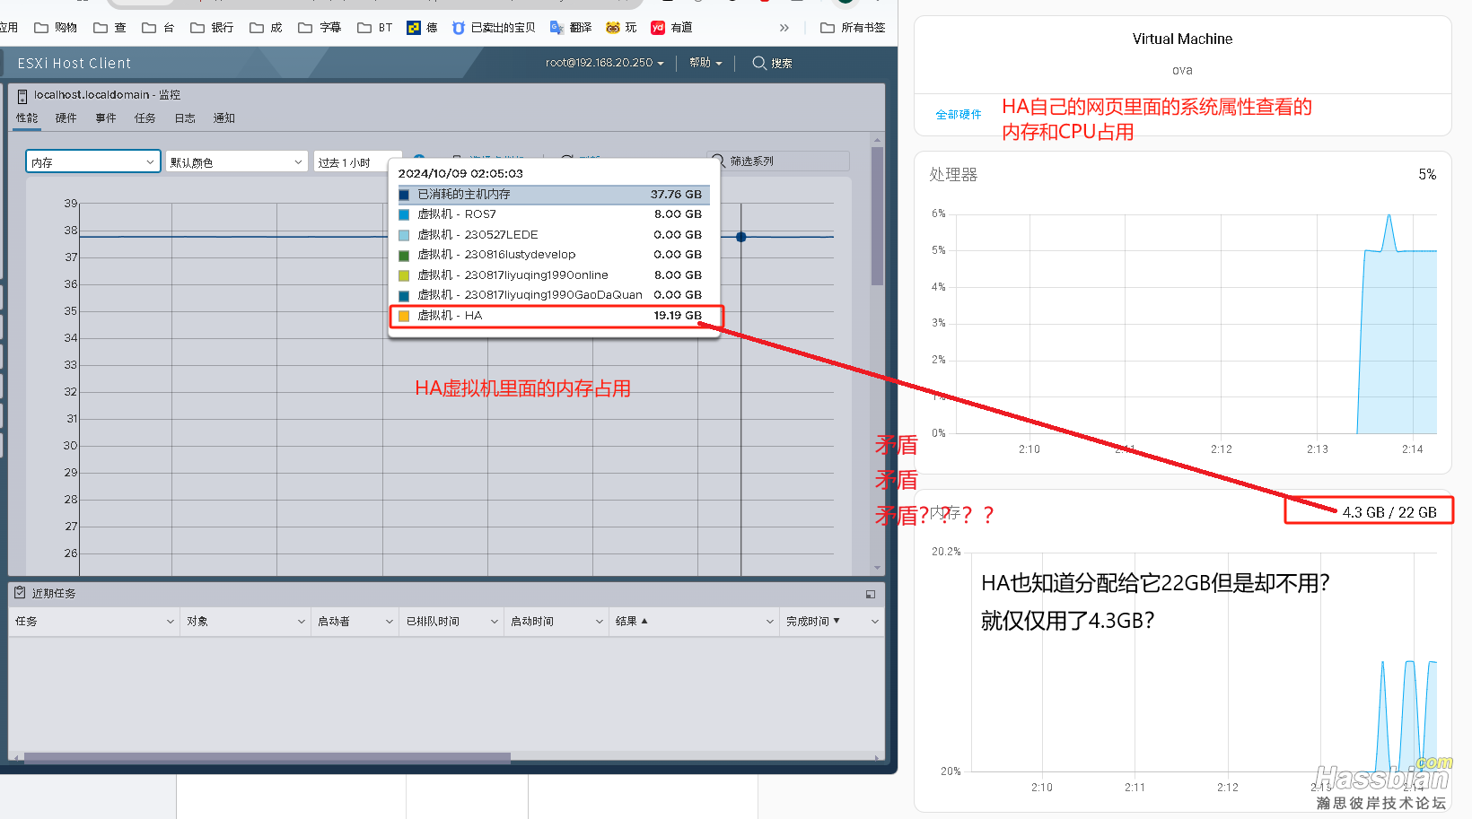Open the root@192.168.20.250 user menu
This screenshot has width=1472, height=819.
pyautogui.click(x=604, y=63)
